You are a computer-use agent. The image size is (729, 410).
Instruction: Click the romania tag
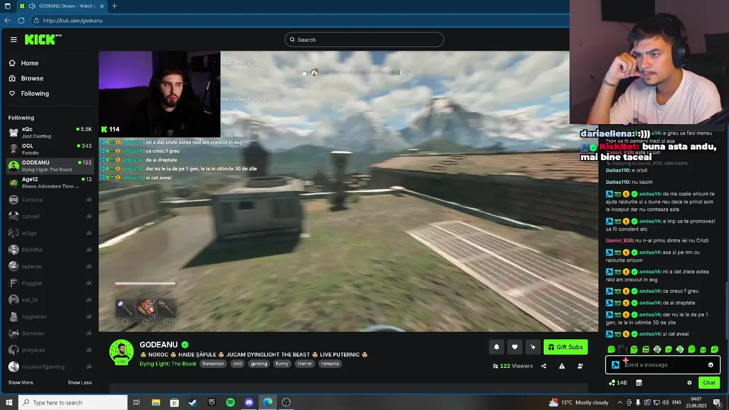(330, 363)
